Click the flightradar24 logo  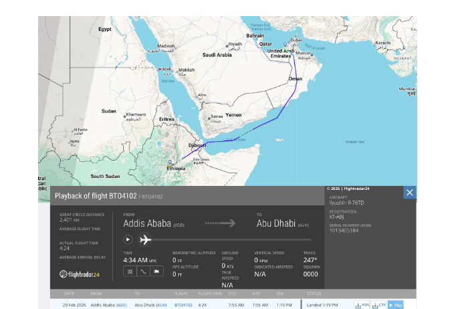click(x=80, y=274)
